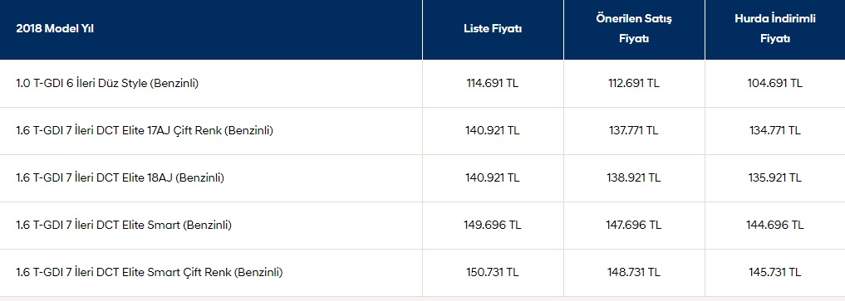Click the 150.731 TL list price

click(493, 273)
